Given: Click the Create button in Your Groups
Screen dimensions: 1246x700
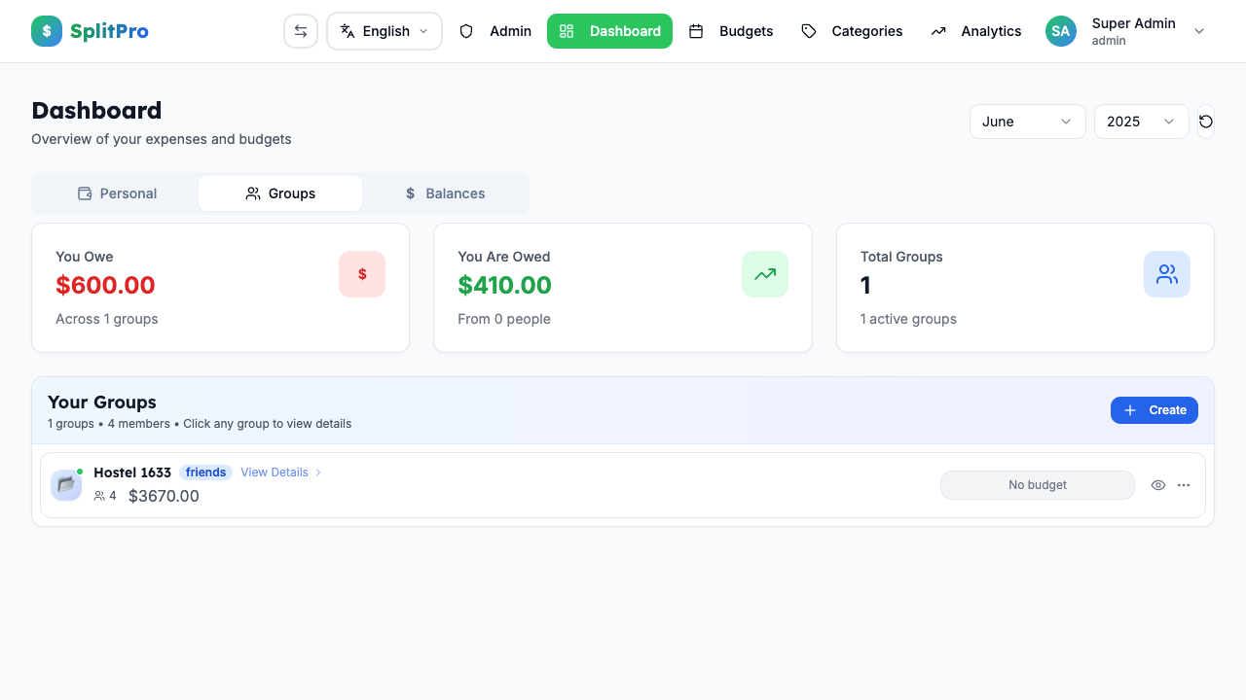Looking at the screenshot, I should [x=1154, y=409].
